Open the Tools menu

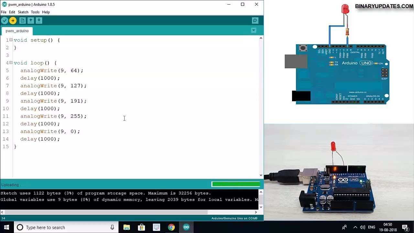pos(35,12)
